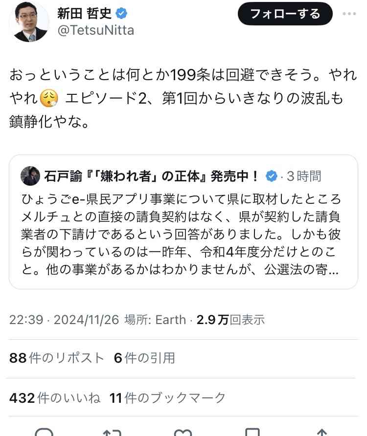Click the 2.9万 回表示 view count
The image size is (367, 436).
tap(230, 320)
